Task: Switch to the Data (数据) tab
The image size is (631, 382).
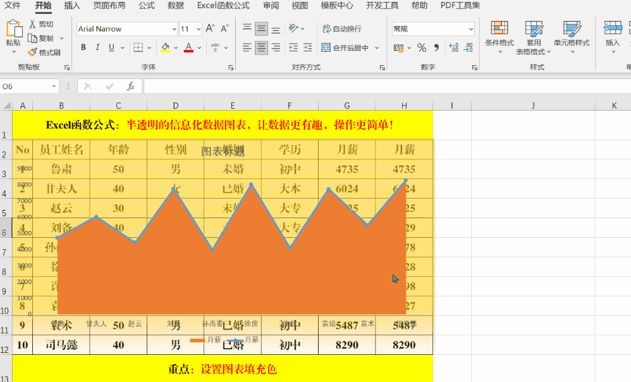Action: point(176,6)
